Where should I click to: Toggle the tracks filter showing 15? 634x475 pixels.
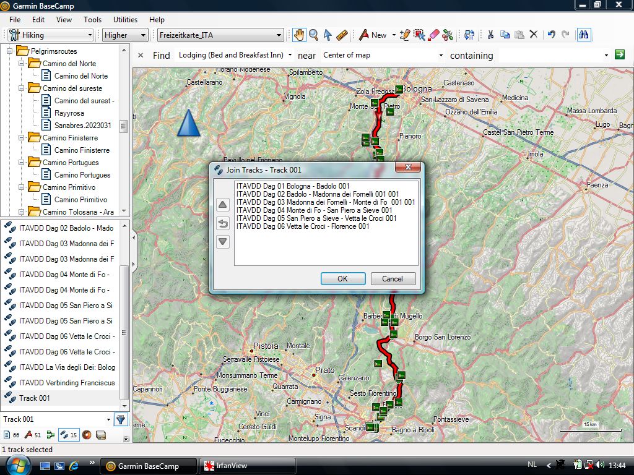click(x=69, y=435)
